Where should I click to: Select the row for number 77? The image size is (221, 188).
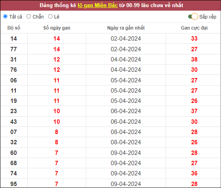111,49
